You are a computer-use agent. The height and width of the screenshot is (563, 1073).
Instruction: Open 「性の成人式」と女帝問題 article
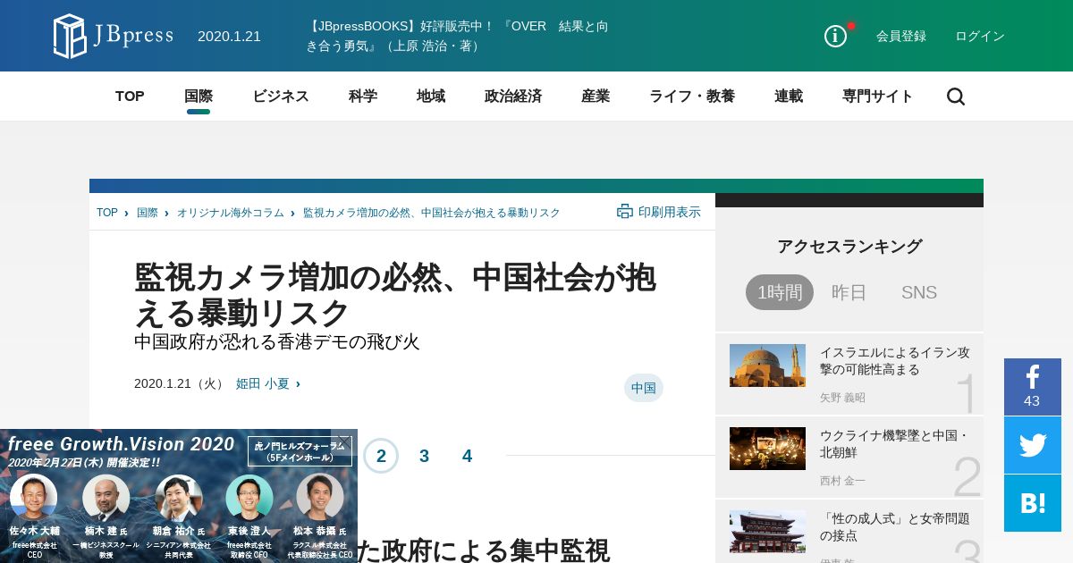point(895,527)
